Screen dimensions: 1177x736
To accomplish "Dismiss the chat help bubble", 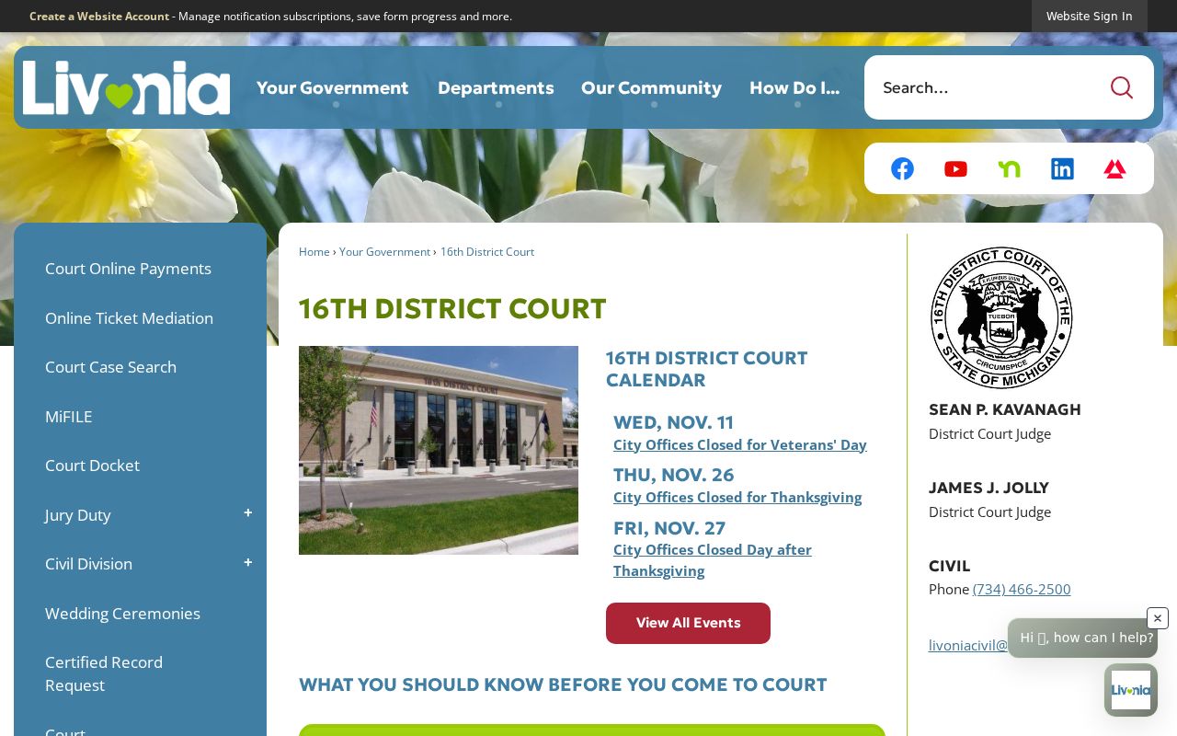I will point(1158,618).
